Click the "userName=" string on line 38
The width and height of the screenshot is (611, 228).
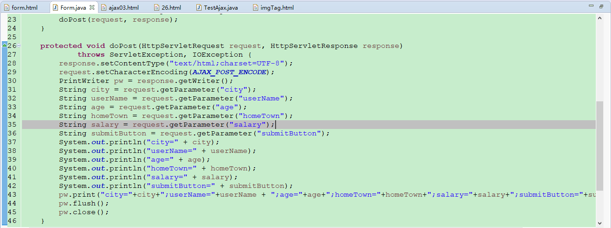pyautogui.click(x=172, y=151)
